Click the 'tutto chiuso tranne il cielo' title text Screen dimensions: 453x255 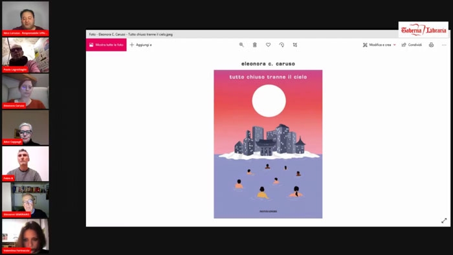tap(268, 77)
